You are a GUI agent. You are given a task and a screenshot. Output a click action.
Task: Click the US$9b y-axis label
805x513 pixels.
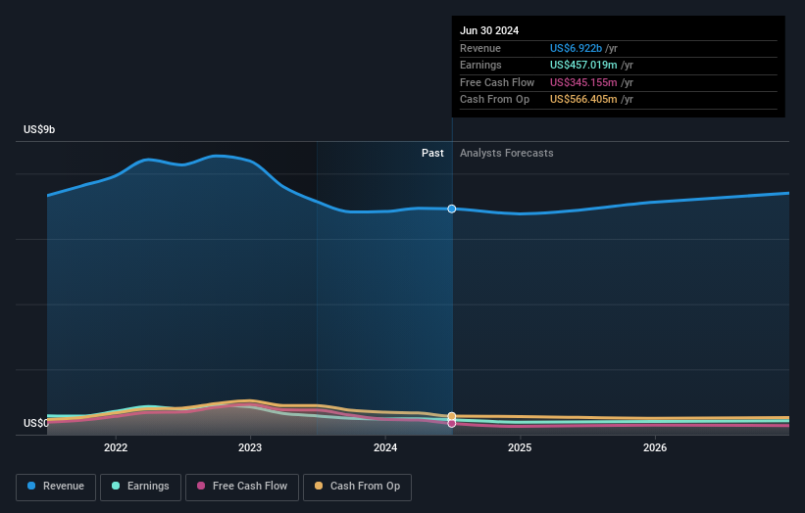(39, 129)
